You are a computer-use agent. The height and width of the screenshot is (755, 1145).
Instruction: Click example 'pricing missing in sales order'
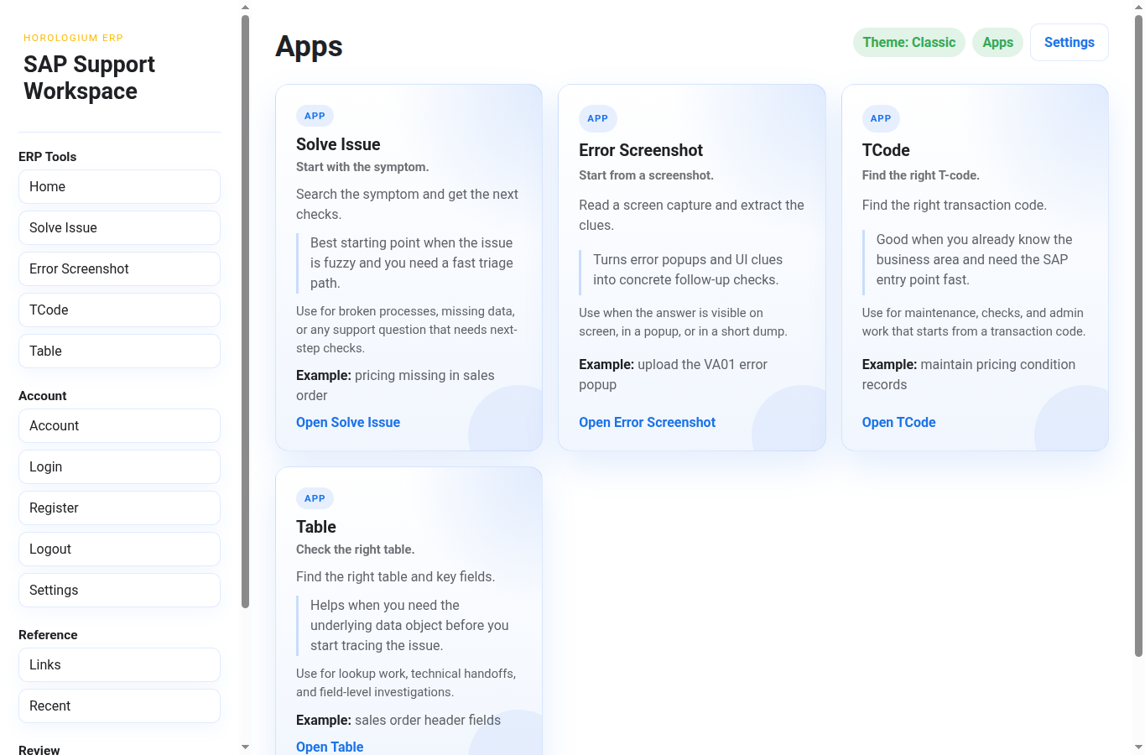(395, 385)
